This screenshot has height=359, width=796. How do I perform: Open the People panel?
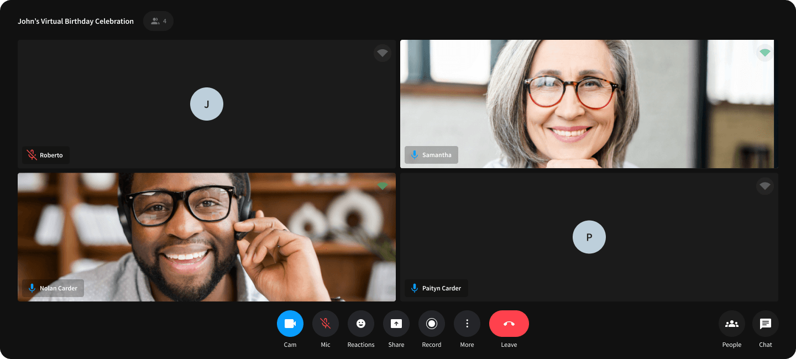tap(731, 324)
